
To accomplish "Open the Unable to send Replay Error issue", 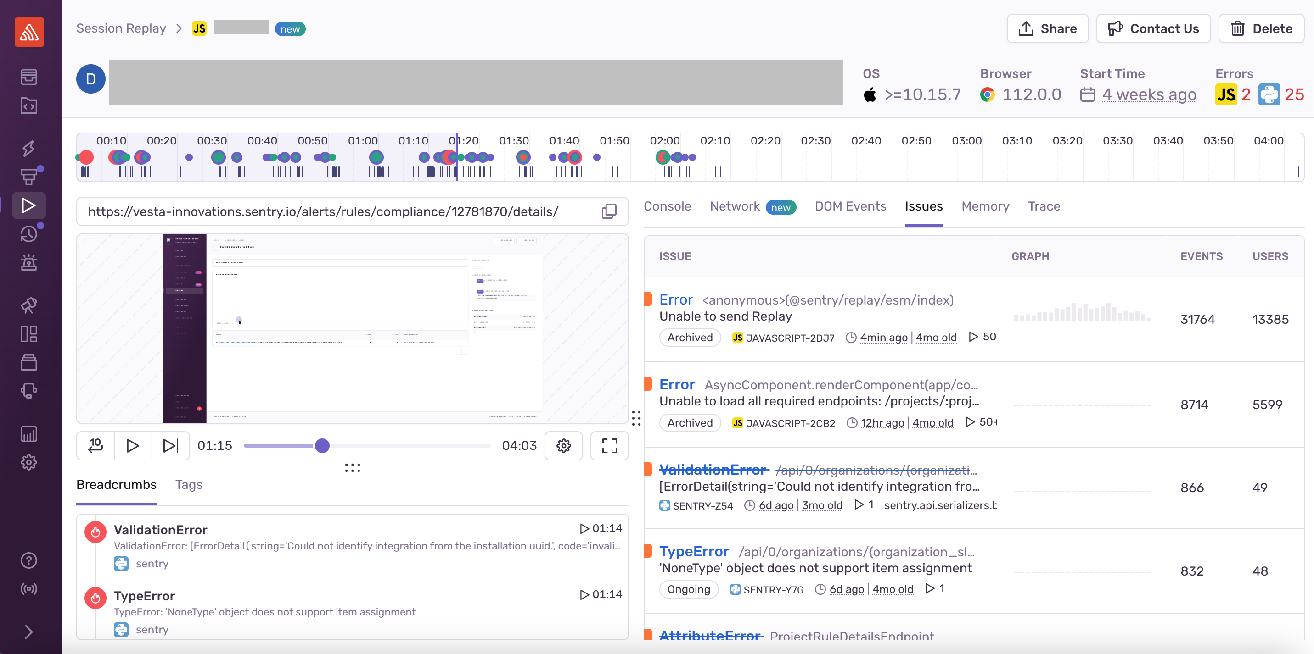I will 676,300.
